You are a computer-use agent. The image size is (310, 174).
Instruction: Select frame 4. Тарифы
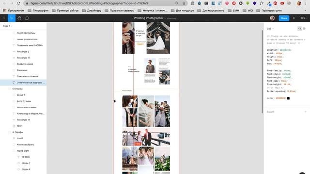click(x=23, y=132)
